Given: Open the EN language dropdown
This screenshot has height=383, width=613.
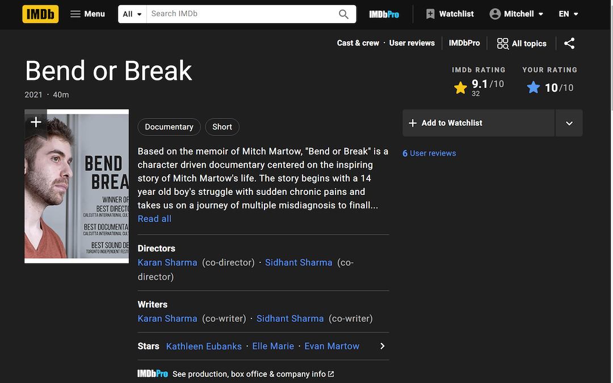Looking at the screenshot, I should click(568, 14).
